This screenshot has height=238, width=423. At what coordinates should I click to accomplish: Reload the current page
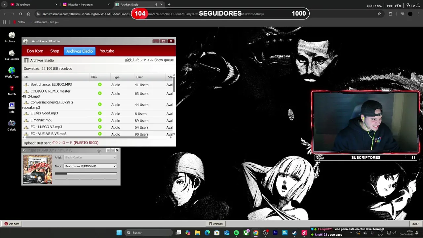tap(20, 14)
